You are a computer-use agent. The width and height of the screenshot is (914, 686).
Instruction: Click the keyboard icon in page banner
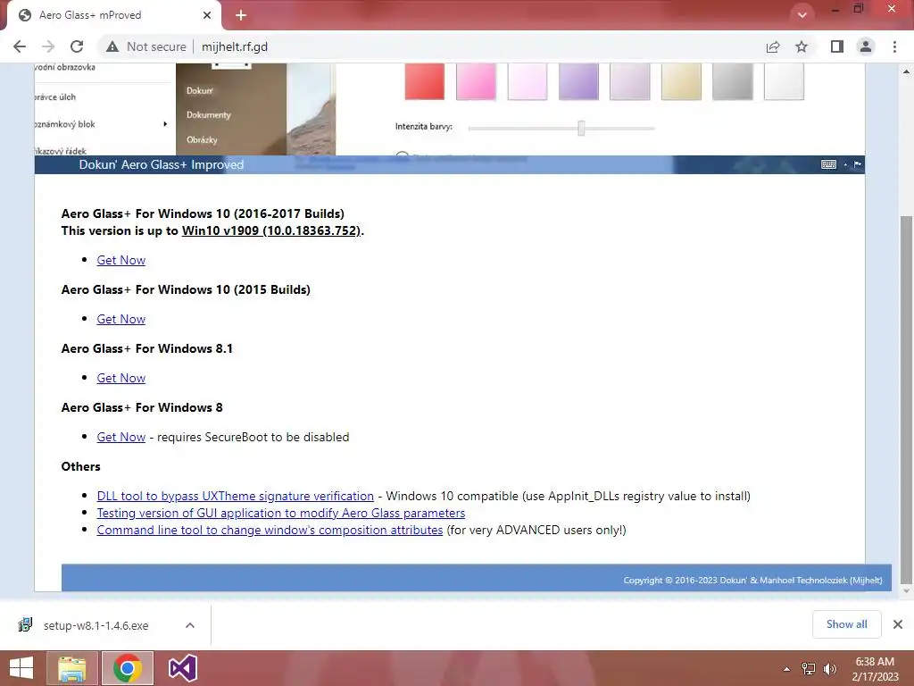point(828,164)
